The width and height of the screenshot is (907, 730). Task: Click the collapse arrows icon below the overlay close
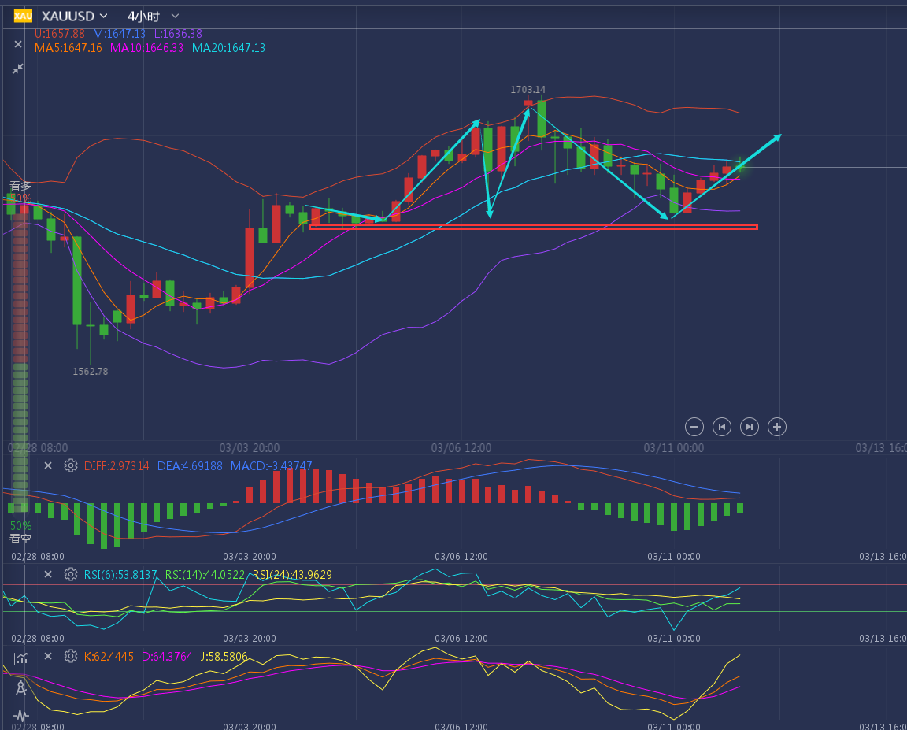coord(18,69)
